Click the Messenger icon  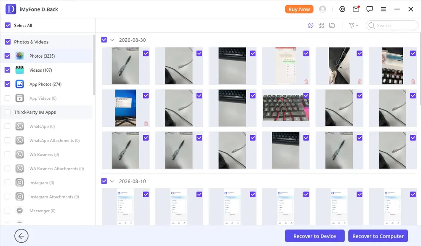click(20, 211)
